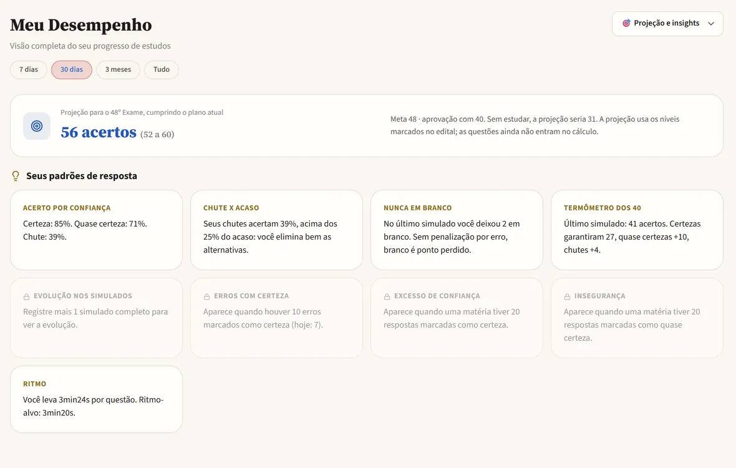Click lock icon on Excesso de confiança card
736x468 pixels.
click(387, 296)
